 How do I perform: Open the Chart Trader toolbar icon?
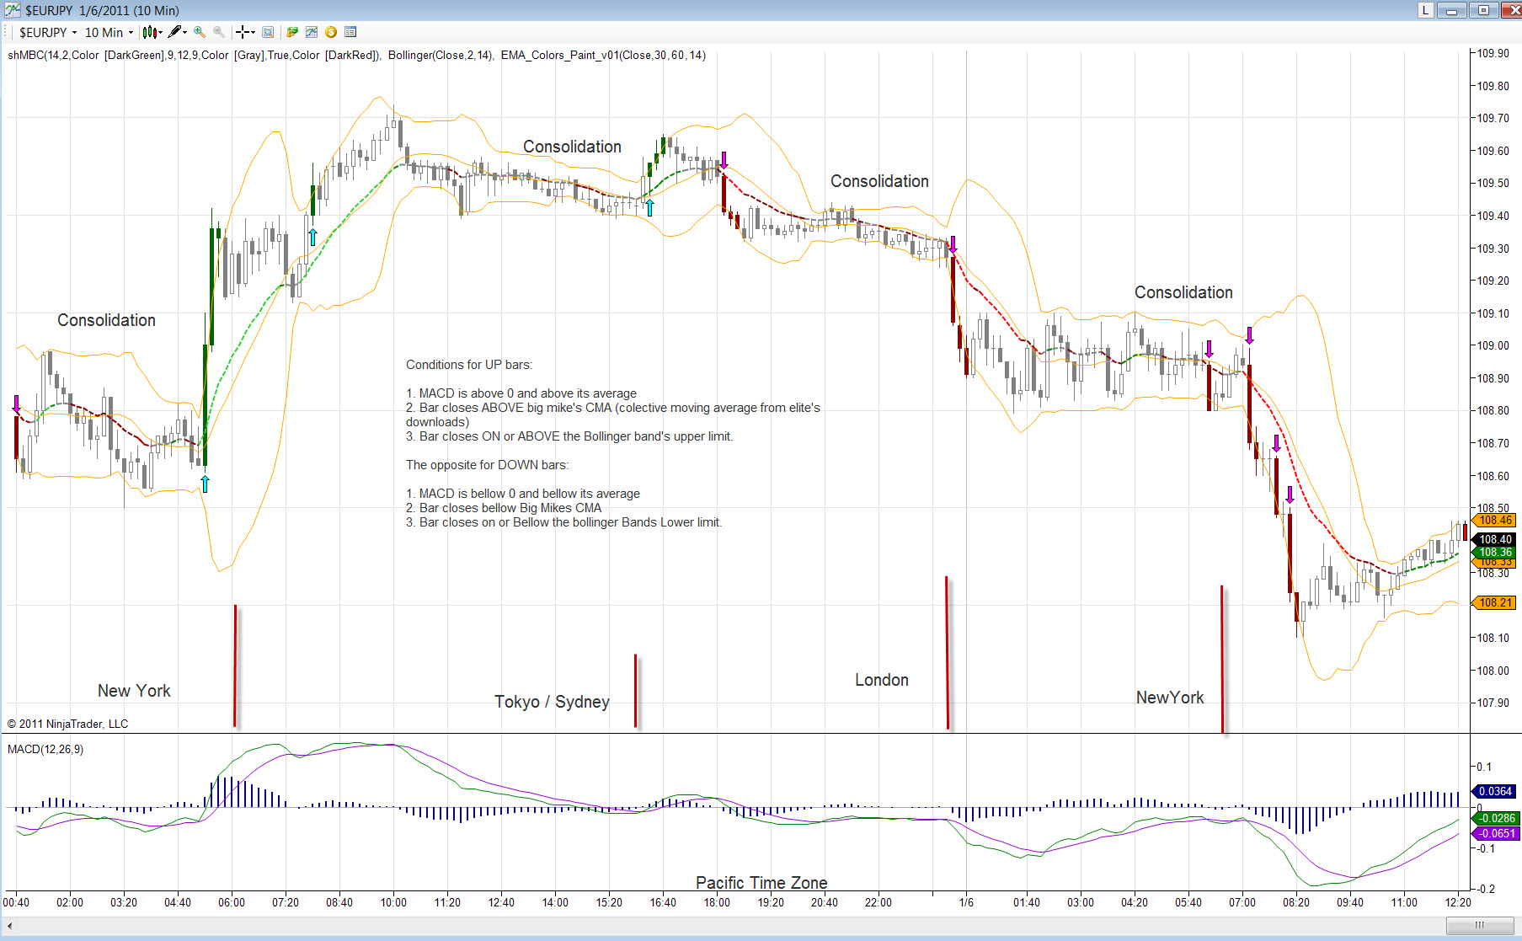292,32
